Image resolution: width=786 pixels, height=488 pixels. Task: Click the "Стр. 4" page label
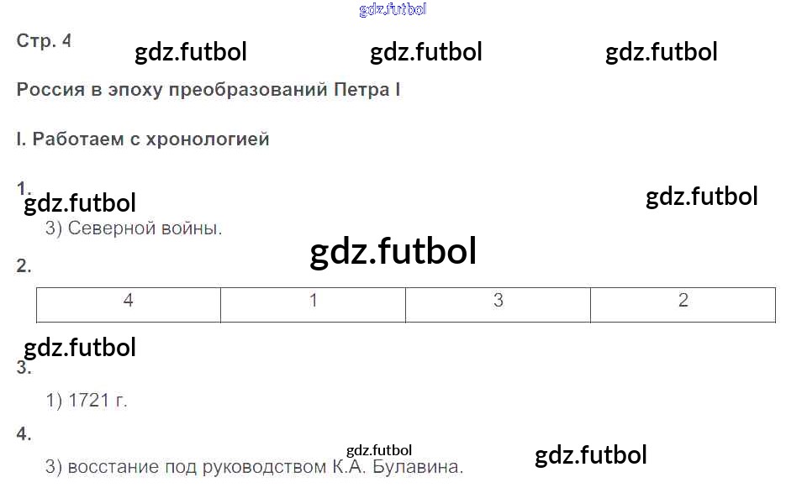pyautogui.click(x=44, y=40)
